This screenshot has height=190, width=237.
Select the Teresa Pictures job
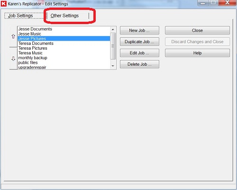pyautogui.click(x=64, y=48)
